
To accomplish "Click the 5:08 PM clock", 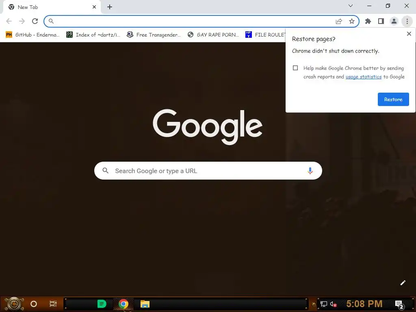I will coord(364,304).
